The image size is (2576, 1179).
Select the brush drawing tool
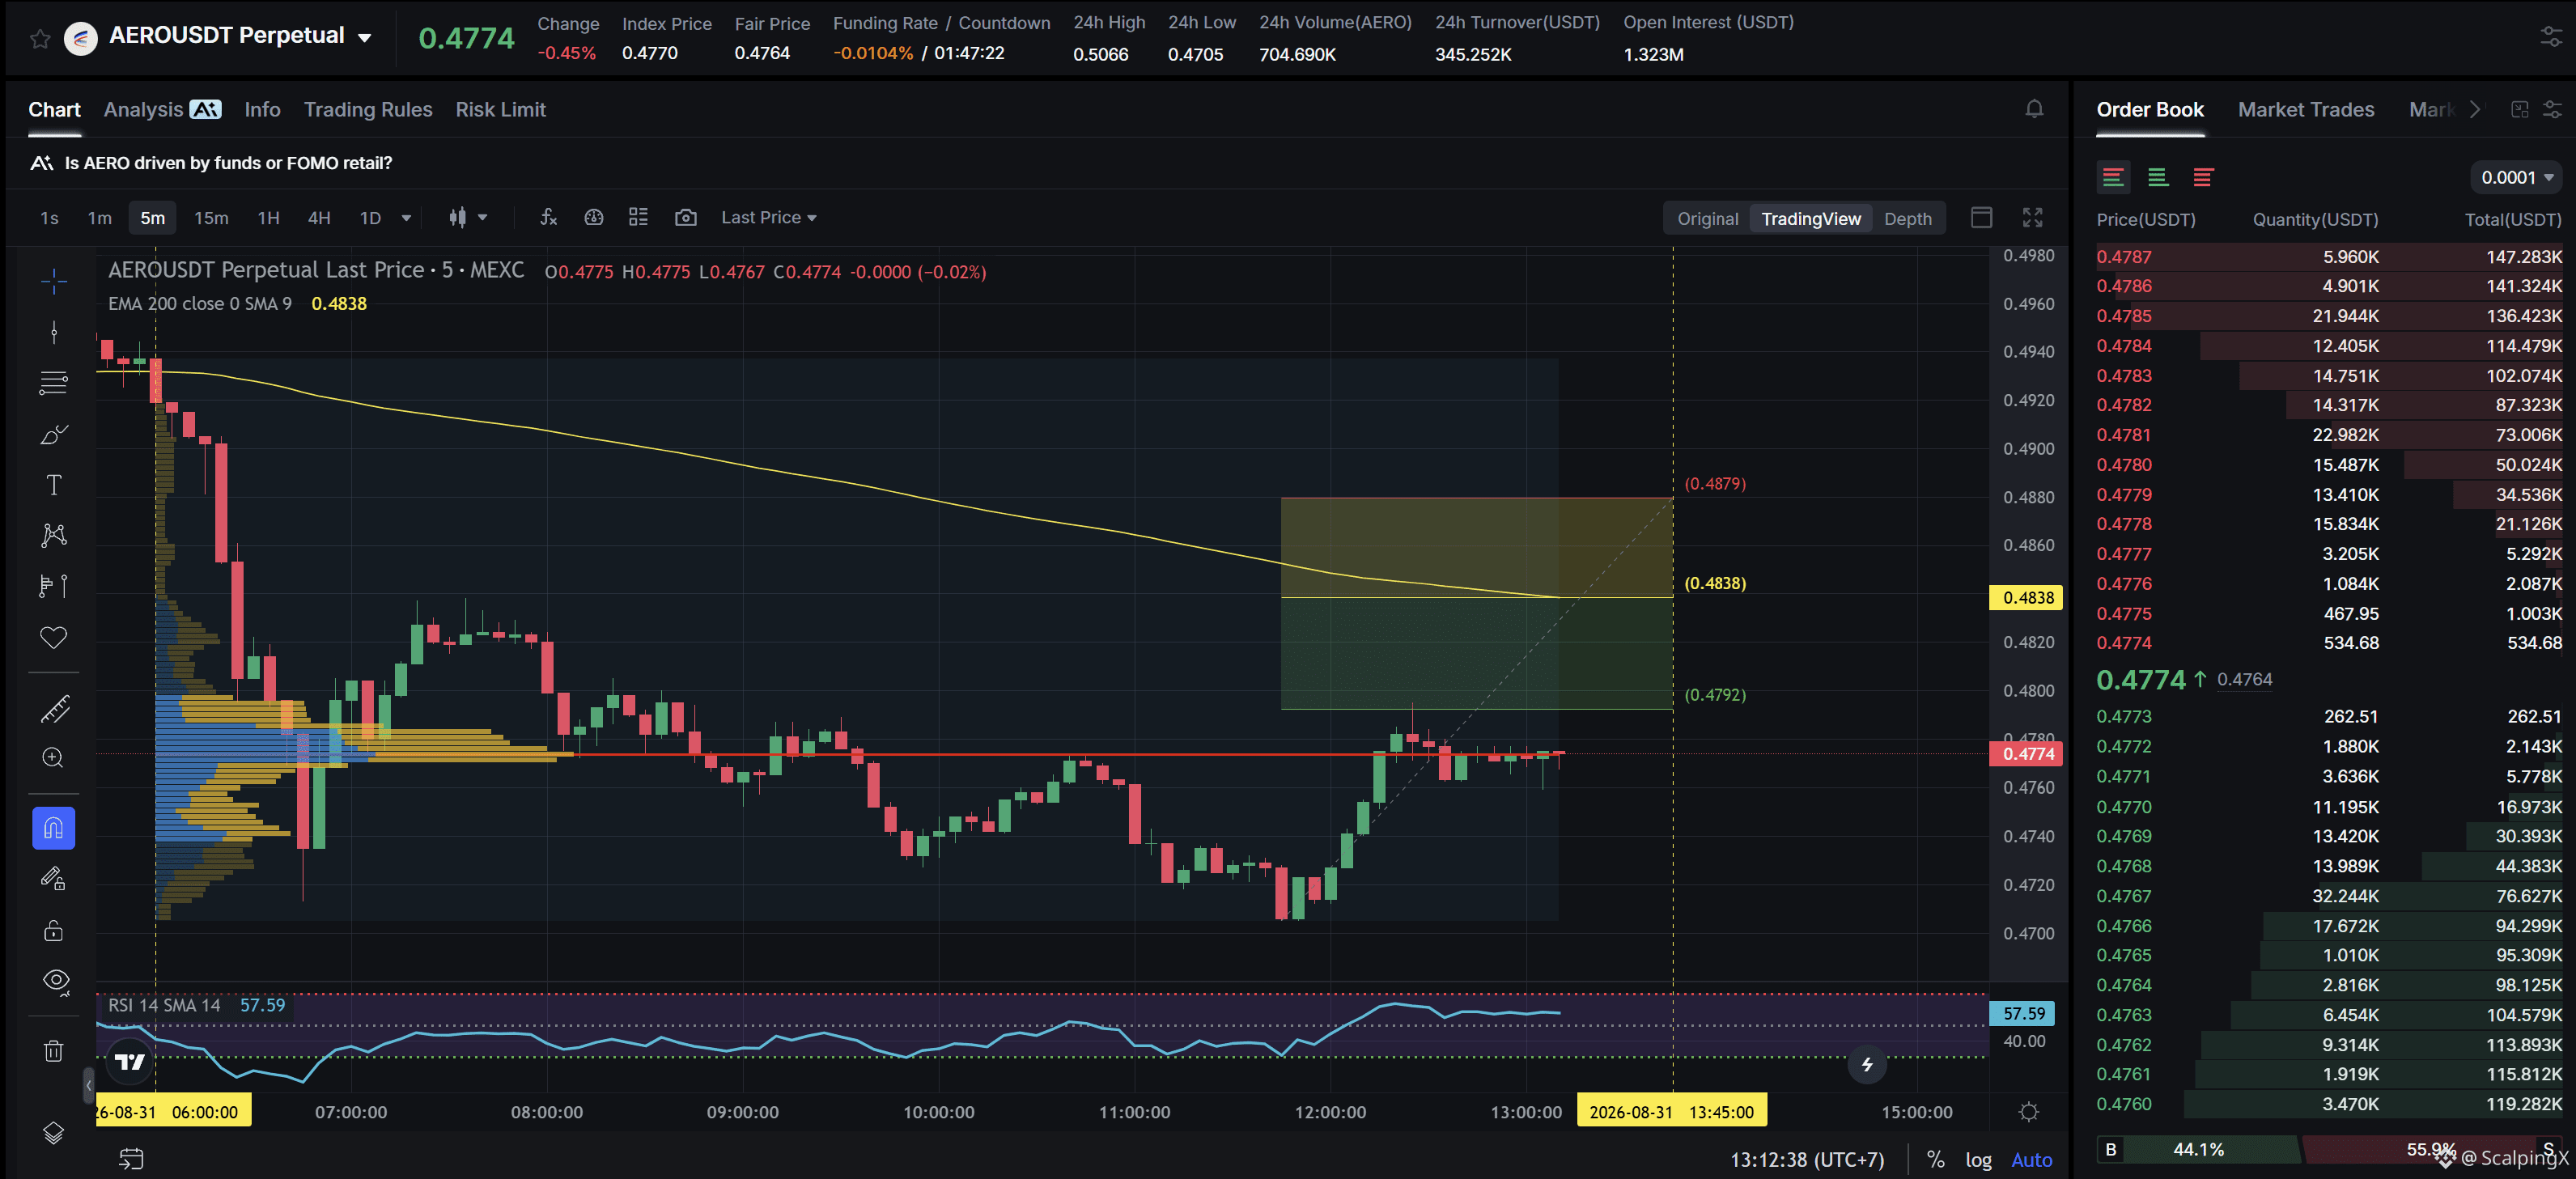coord(54,434)
